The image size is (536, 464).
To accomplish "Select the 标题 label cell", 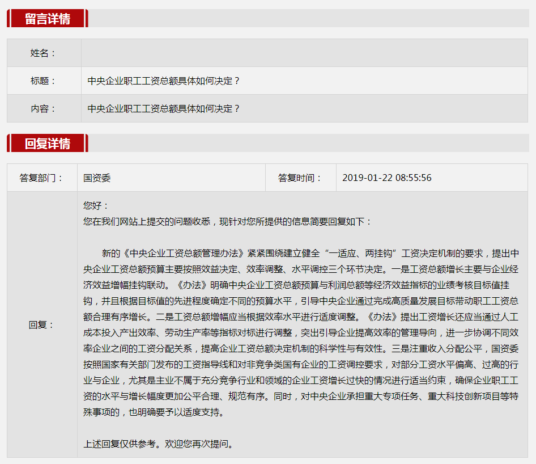I will [44, 81].
